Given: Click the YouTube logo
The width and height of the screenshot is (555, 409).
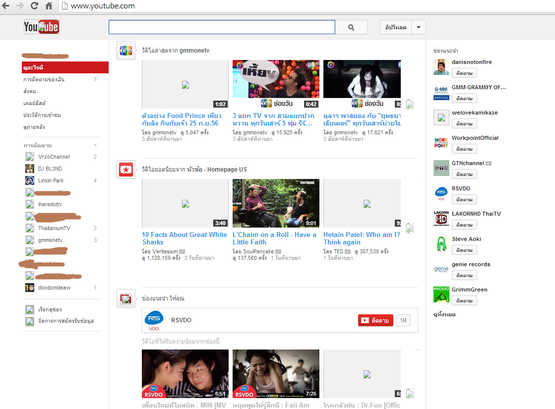Looking at the screenshot, I should click(x=41, y=27).
